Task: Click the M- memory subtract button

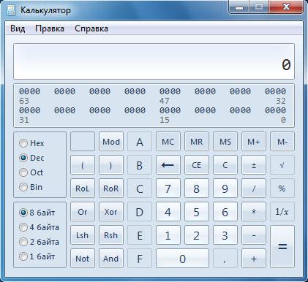Action: tap(282, 142)
